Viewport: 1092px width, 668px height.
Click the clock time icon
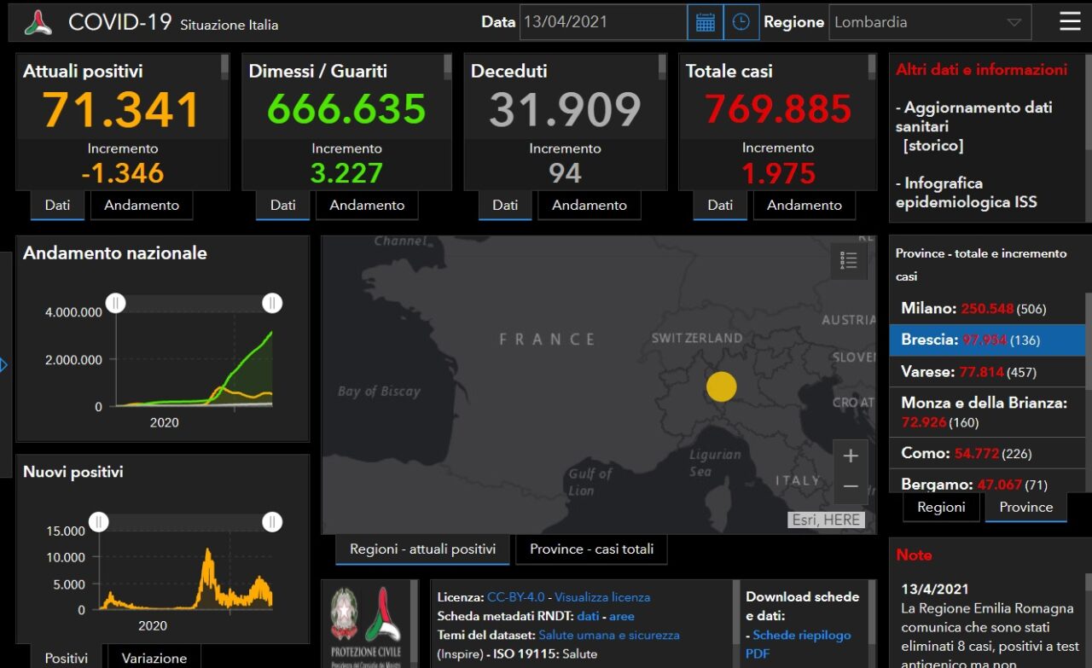coord(741,22)
